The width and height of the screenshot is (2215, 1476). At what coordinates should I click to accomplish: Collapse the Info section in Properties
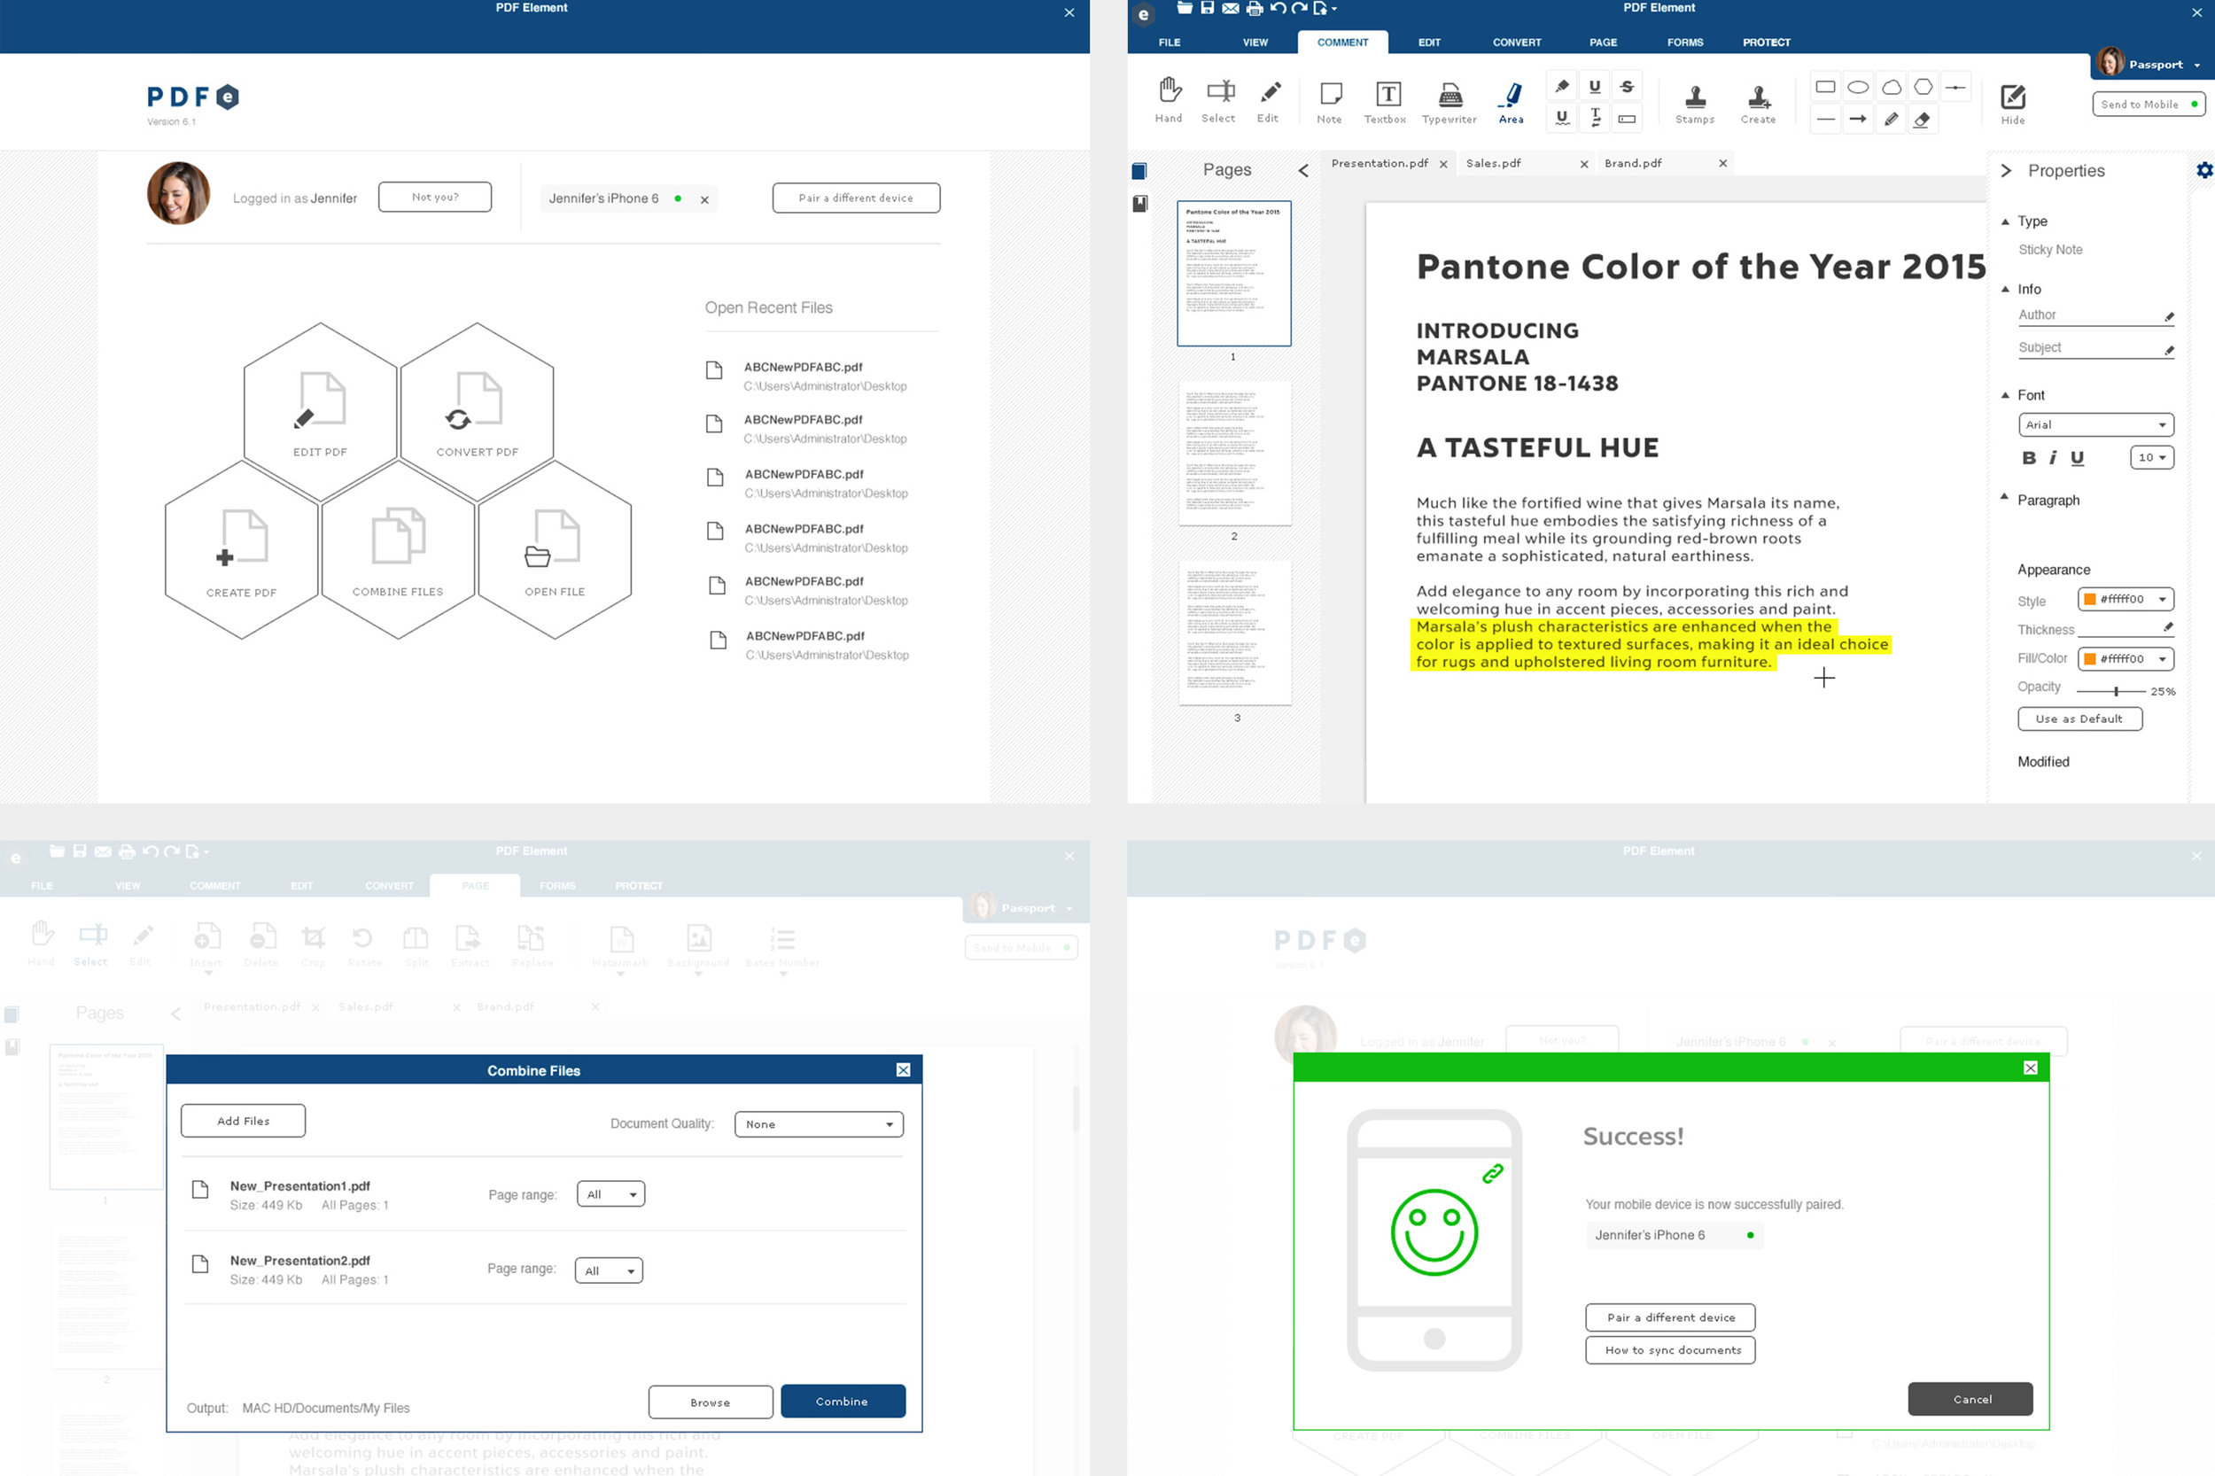pos(2004,289)
